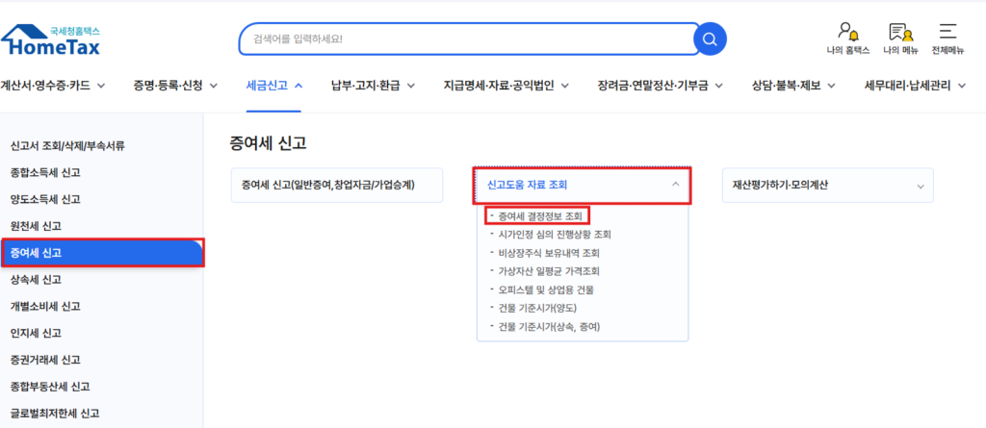986x428 pixels.
Task: Click the HomeTax logo
Action: coord(51,38)
